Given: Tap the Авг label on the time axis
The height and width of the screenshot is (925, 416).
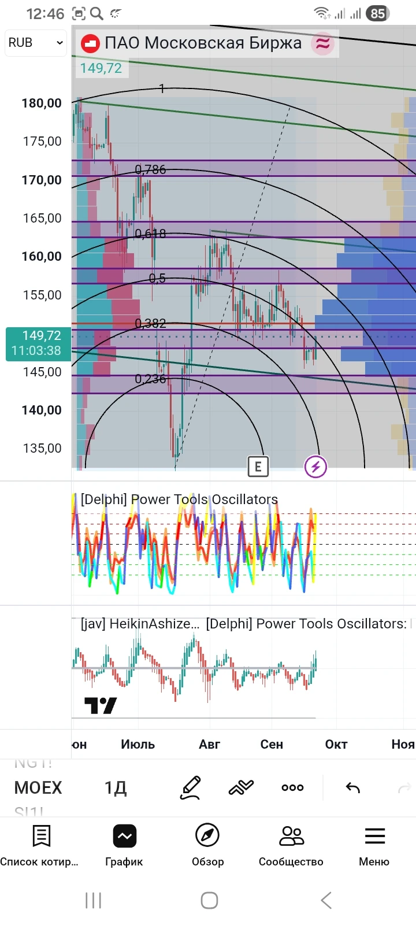Looking at the screenshot, I should point(209,744).
